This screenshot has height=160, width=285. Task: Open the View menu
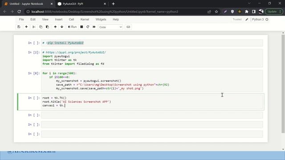click(45, 20)
